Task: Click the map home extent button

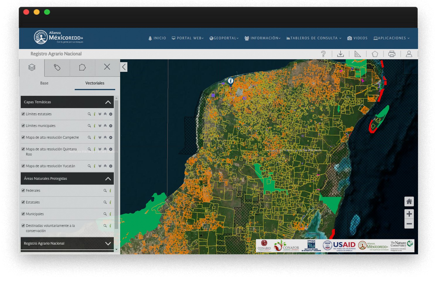Action: coord(409,202)
